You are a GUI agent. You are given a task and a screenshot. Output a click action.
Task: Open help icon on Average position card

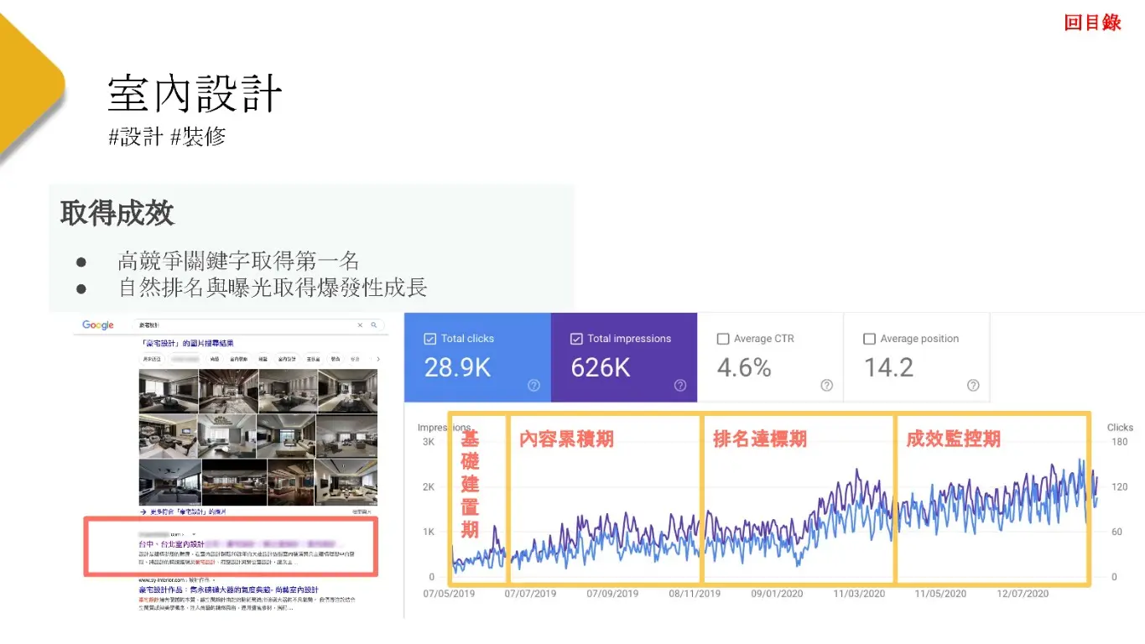(973, 386)
